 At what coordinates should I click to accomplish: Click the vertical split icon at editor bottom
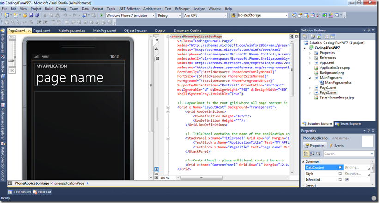(156, 169)
